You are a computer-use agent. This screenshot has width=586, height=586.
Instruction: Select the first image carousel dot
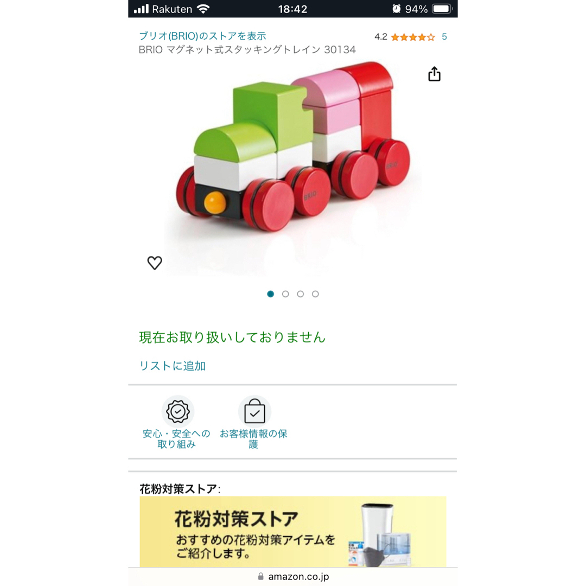pos(271,294)
